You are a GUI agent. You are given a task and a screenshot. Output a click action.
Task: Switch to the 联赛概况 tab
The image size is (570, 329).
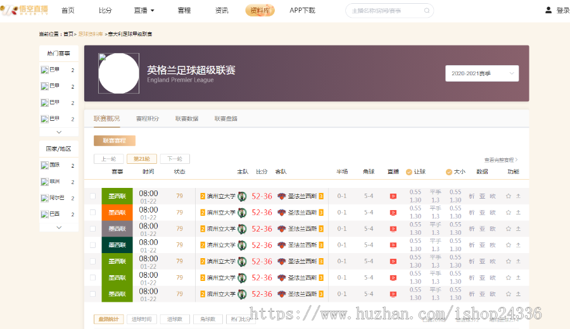[x=106, y=118]
